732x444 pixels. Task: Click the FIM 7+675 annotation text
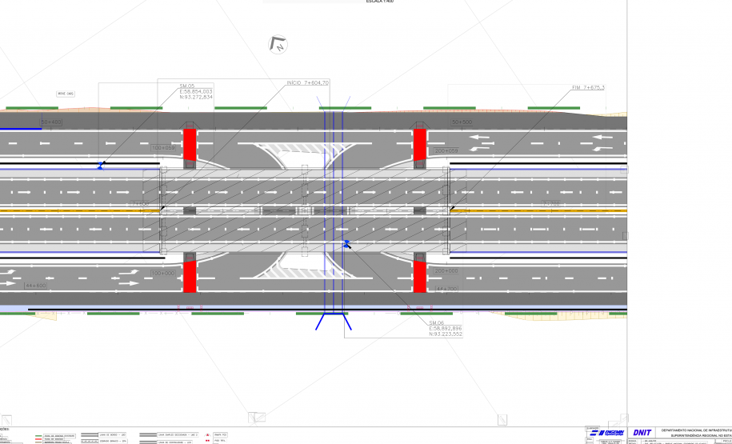coord(588,87)
